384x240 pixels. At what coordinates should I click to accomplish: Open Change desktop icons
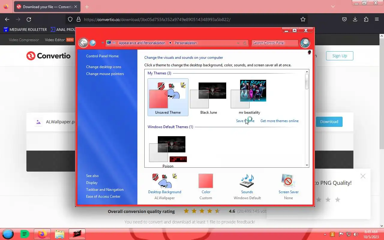coord(104,67)
